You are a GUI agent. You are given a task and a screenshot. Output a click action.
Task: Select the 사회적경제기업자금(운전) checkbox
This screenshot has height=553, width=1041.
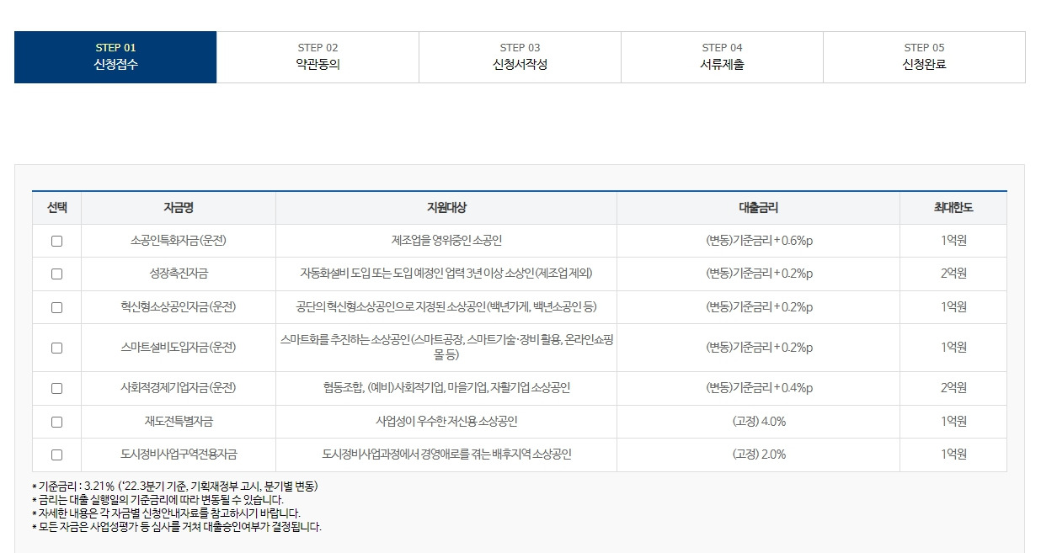(56, 388)
